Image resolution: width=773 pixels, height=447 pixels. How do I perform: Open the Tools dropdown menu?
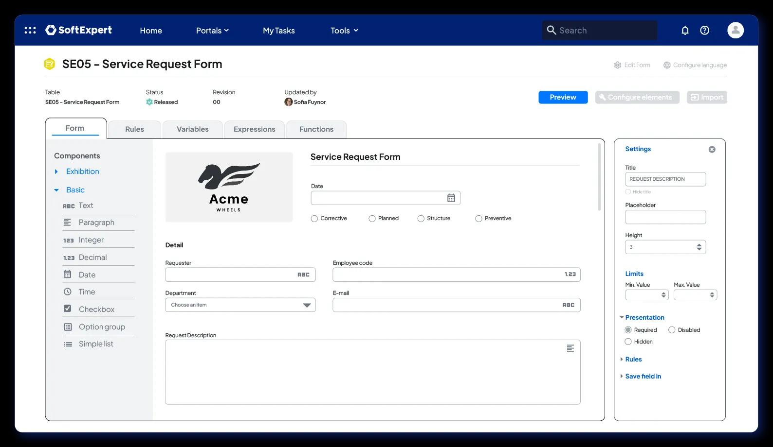point(344,30)
